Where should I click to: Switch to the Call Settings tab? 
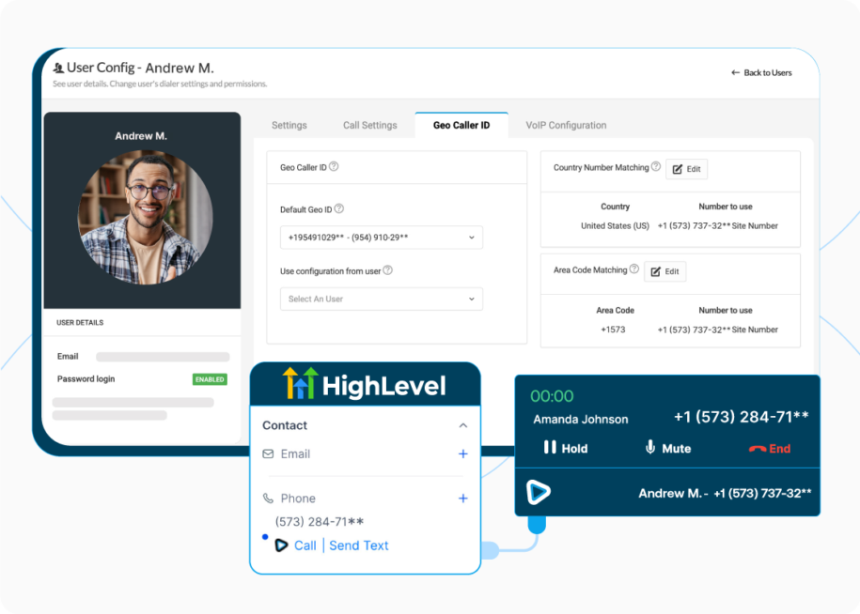coord(370,126)
